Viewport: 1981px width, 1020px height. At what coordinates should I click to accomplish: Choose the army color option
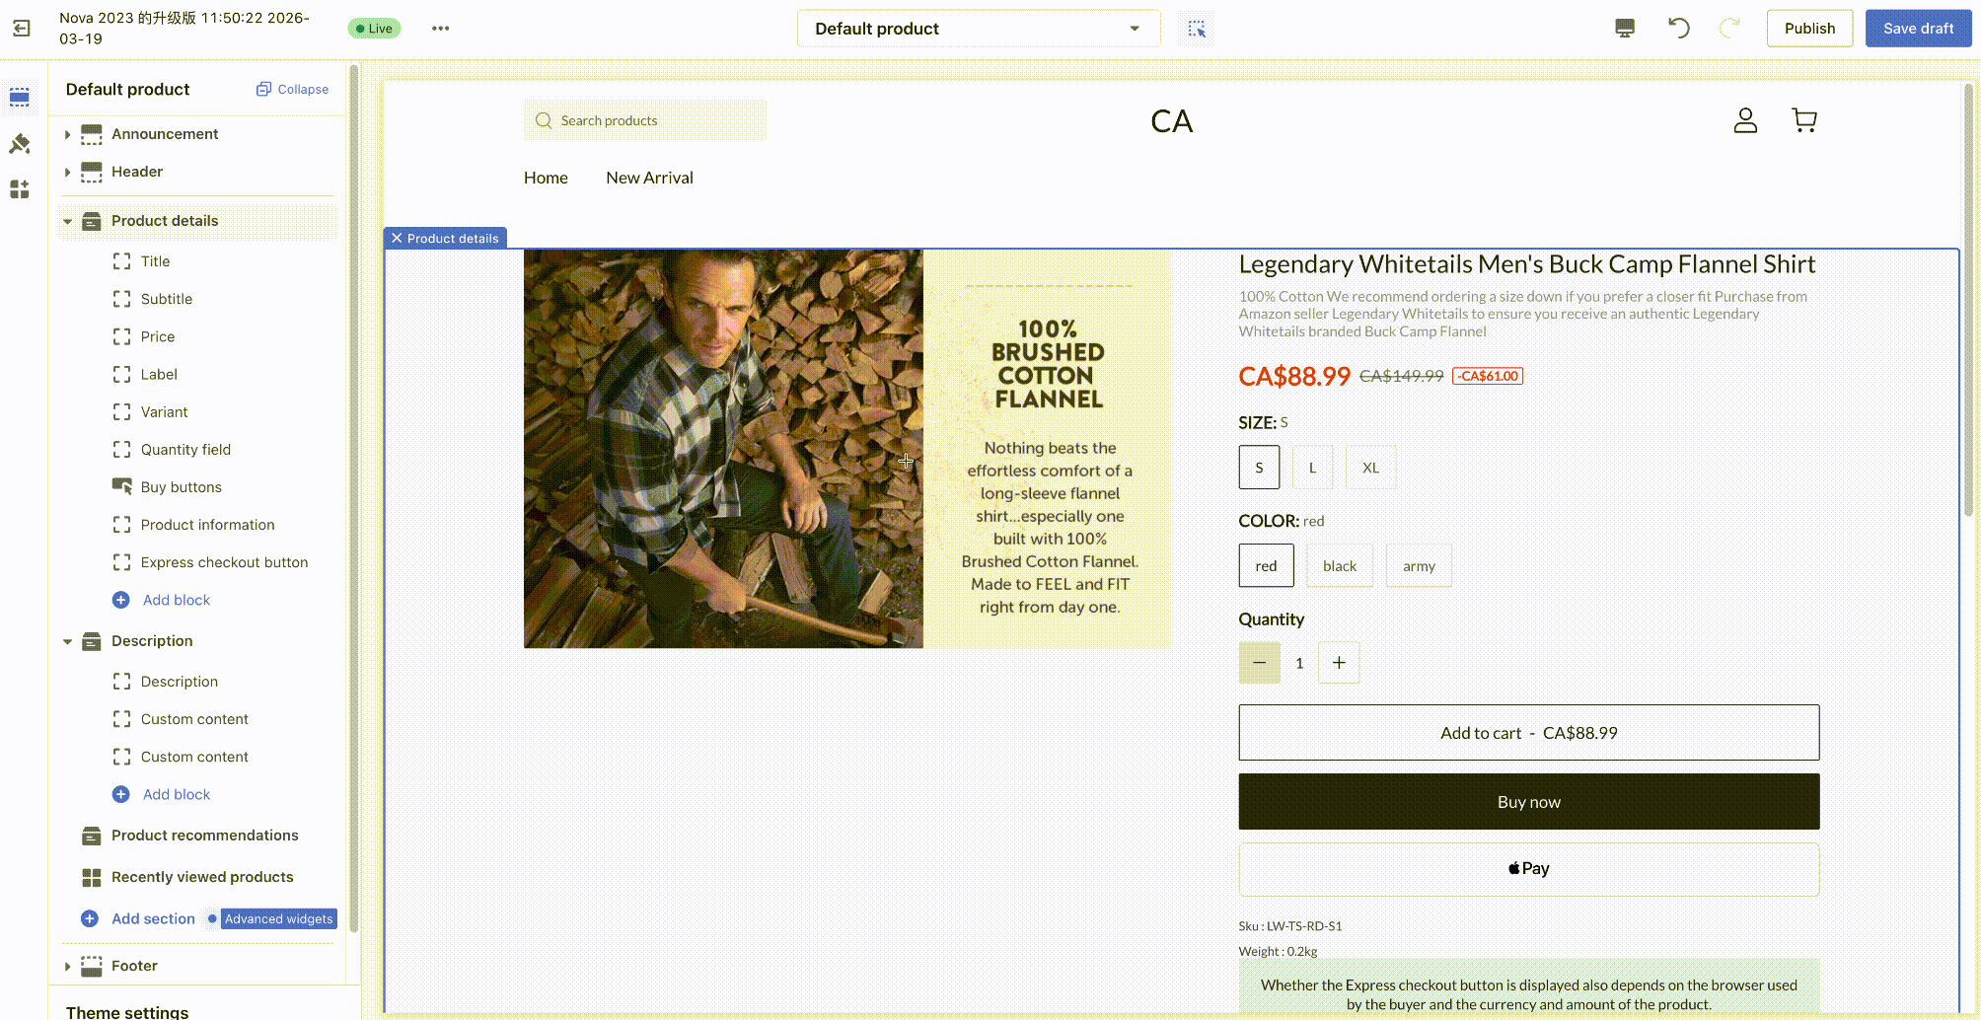click(1418, 566)
